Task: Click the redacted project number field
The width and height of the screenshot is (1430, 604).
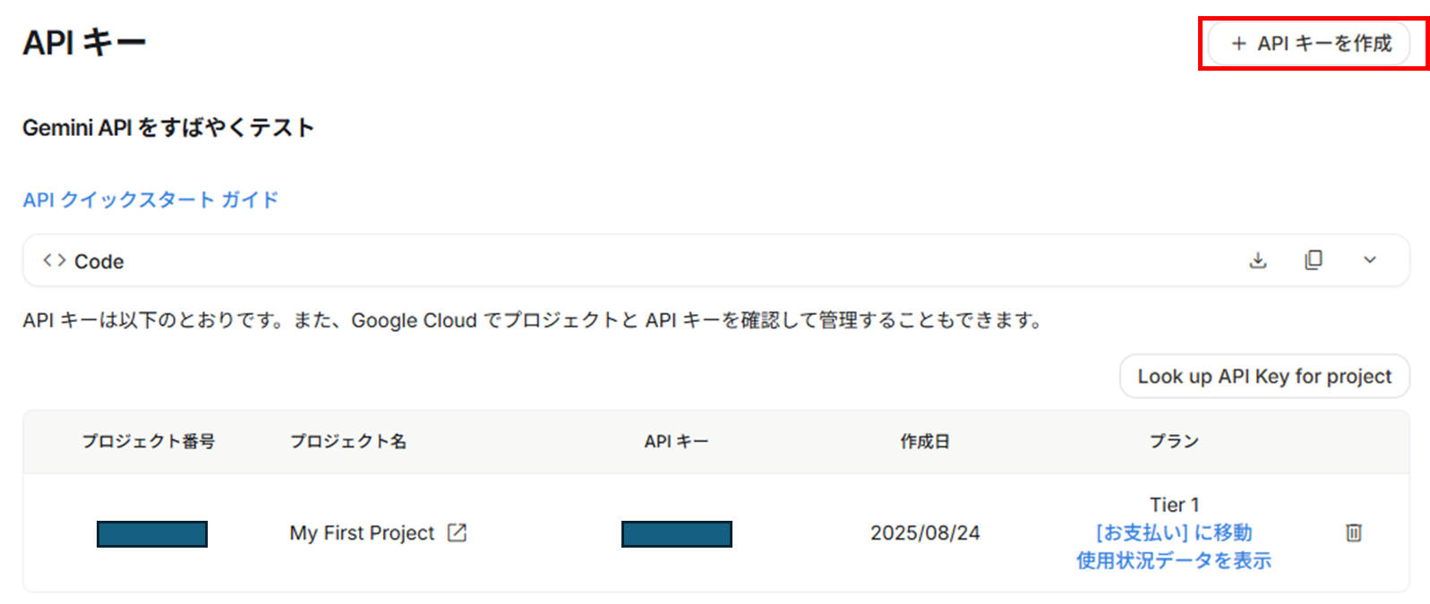Action: 151,533
